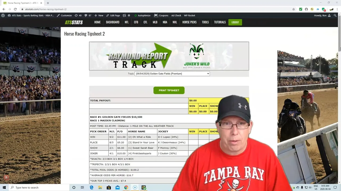Launch Microsoft Edge from taskbar

tap(91, 188)
